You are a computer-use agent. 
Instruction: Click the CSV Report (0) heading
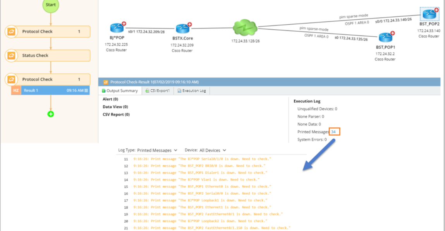[116, 114]
